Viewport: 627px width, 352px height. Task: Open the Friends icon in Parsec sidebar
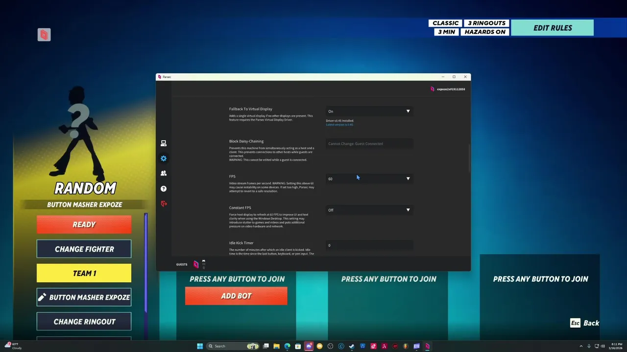coord(164,173)
